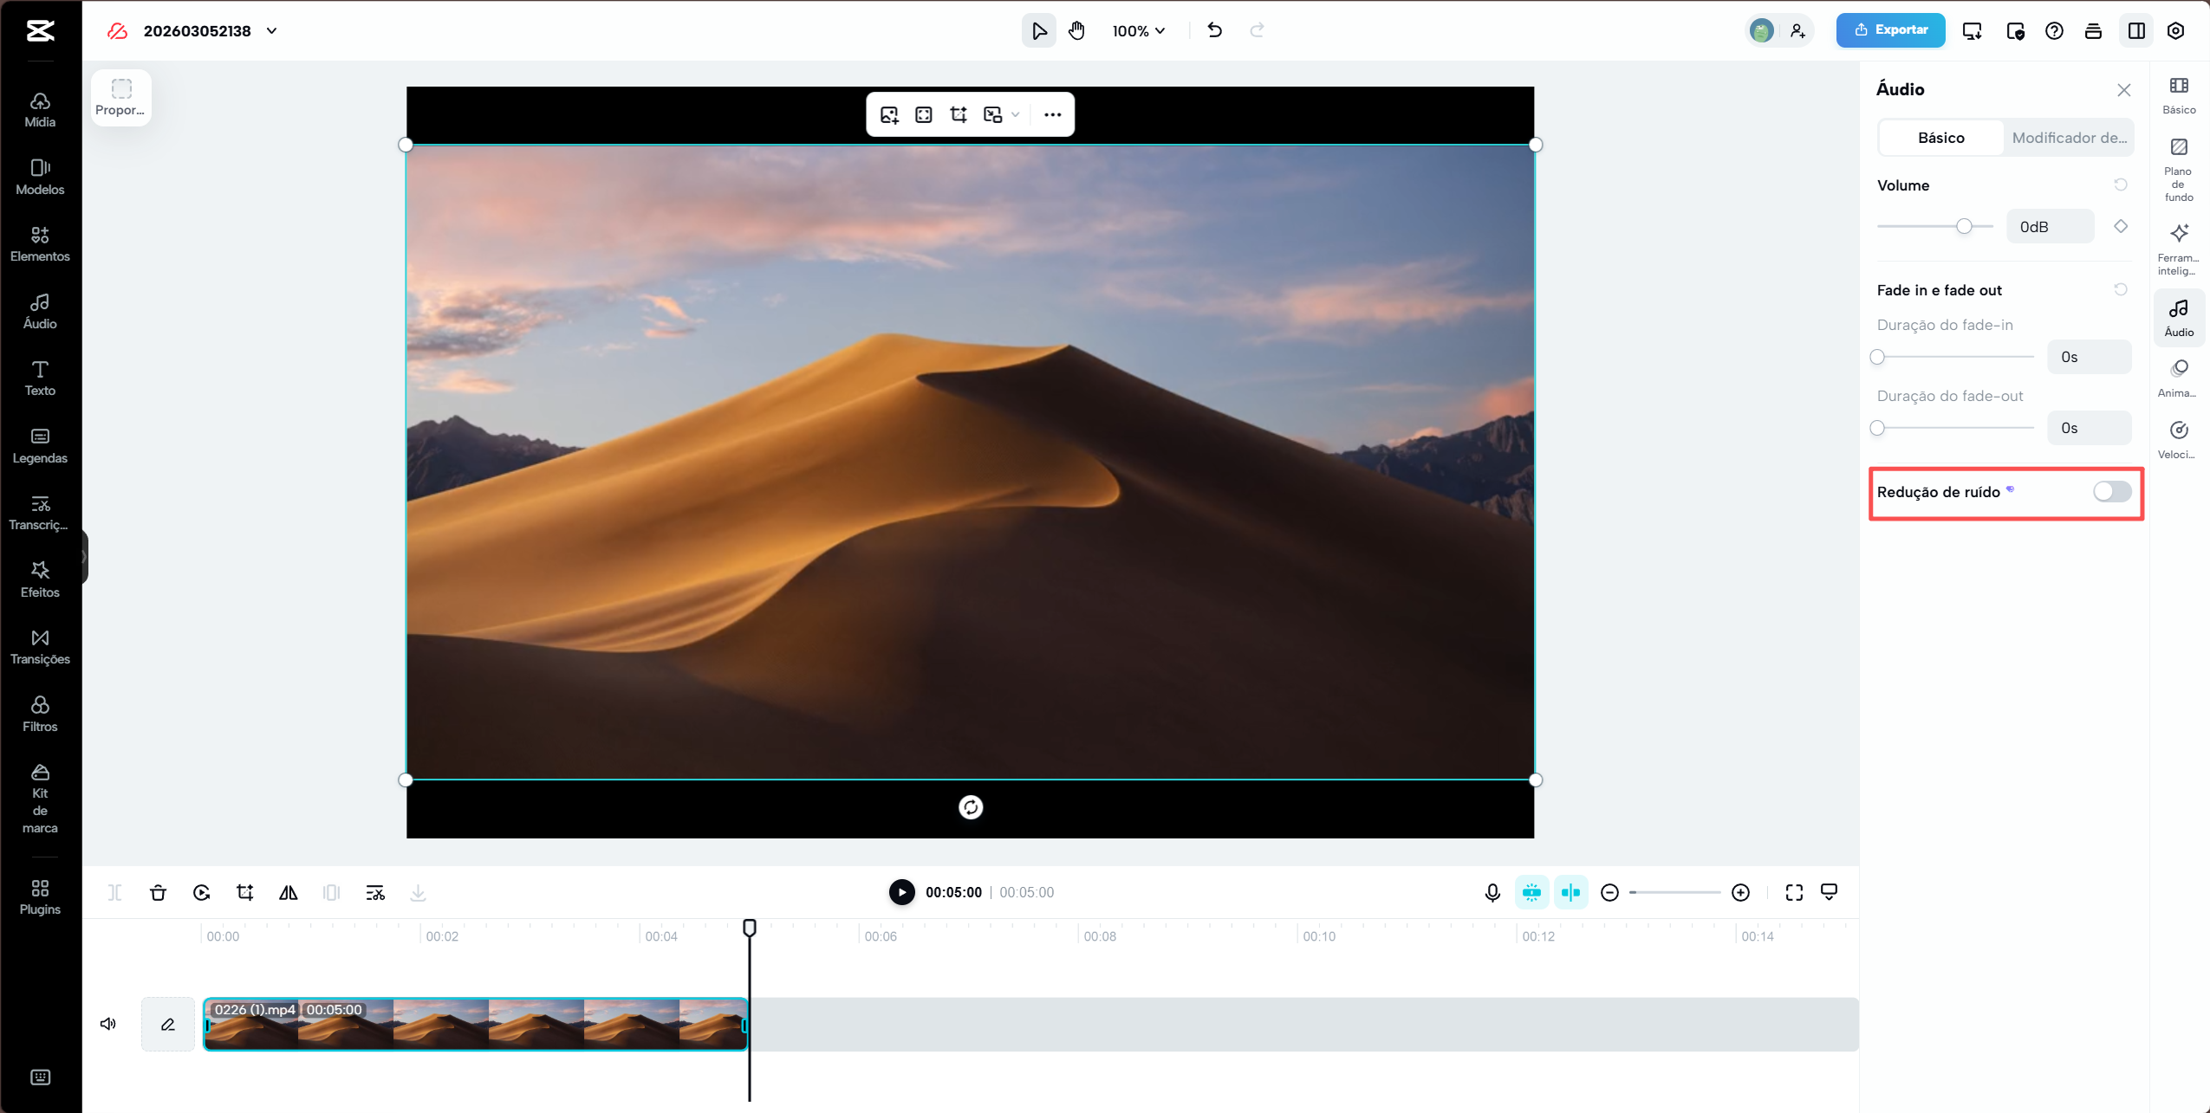Enable Redução de ruído
Viewport: 2210px width, 1113px height.
tap(2111, 491)
